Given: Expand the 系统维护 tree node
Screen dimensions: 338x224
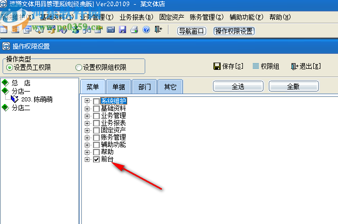Looking at the screenshot, I should pyautogui.click(x=87, y=101).
